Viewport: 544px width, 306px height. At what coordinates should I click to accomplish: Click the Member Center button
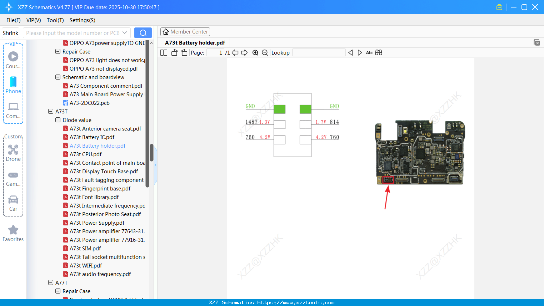(x=185, y=32)
